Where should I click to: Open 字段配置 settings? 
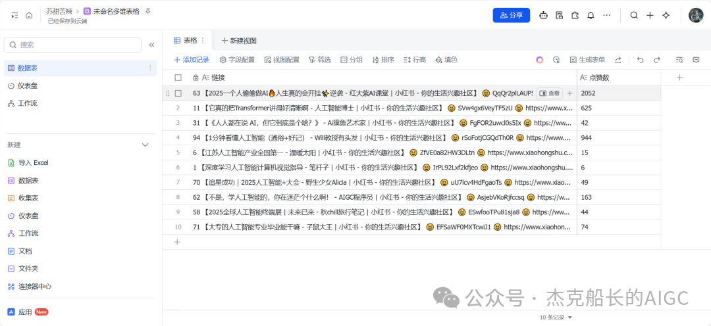(x=237, y=60)
